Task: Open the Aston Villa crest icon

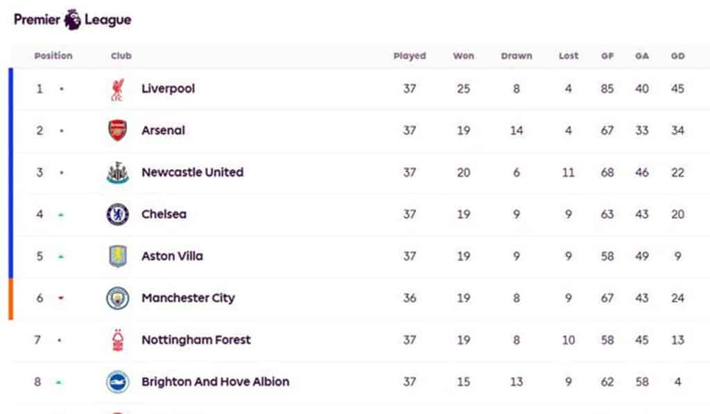Action: (x=118, y=257)
